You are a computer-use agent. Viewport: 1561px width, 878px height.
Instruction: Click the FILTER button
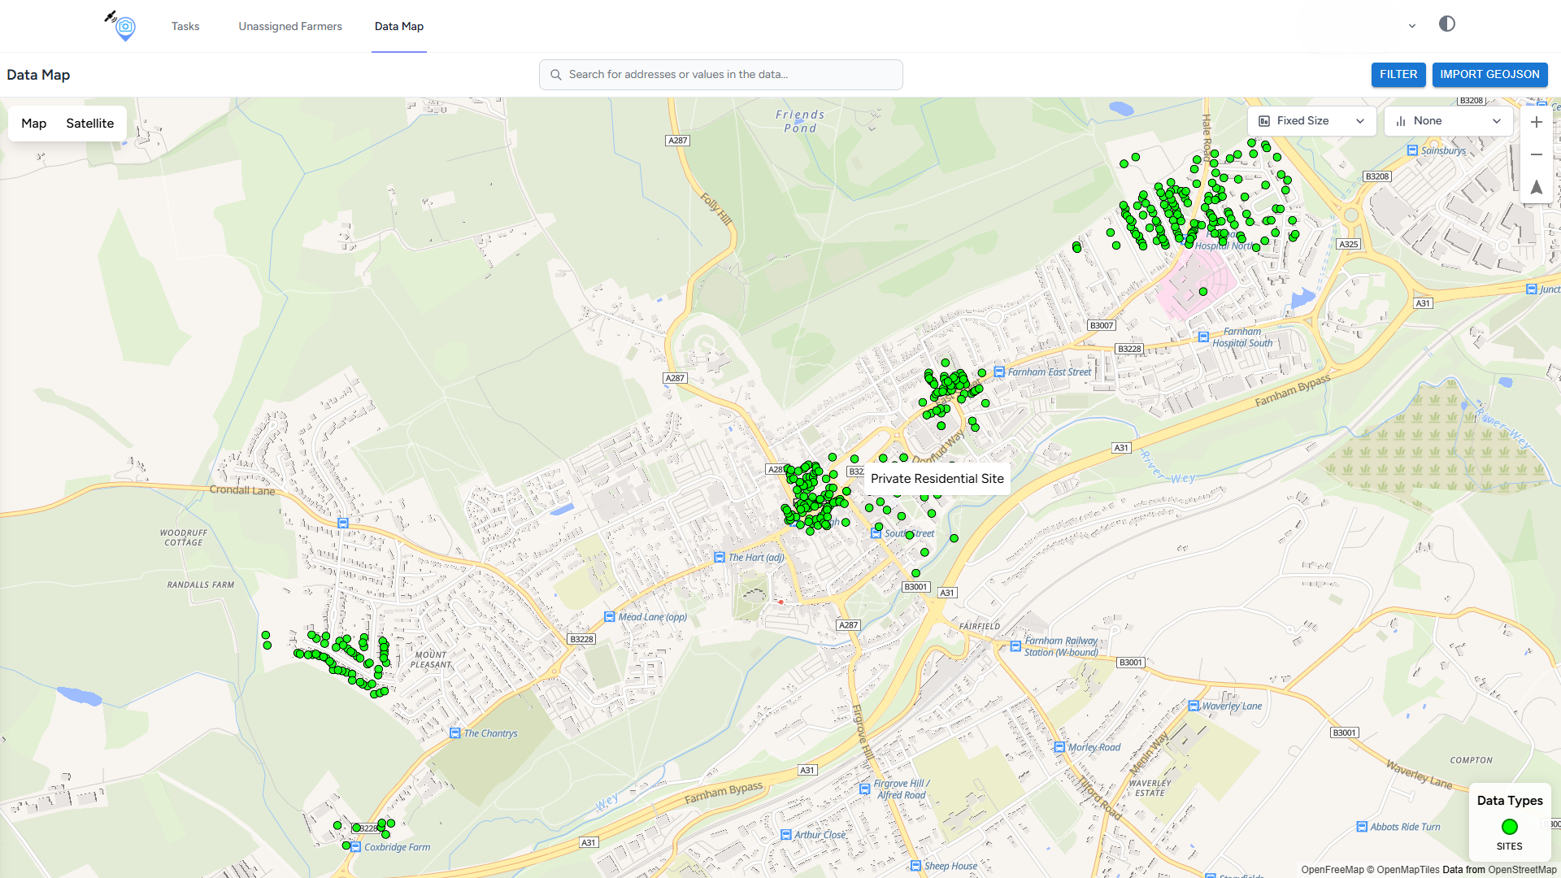coord(1398,75)
